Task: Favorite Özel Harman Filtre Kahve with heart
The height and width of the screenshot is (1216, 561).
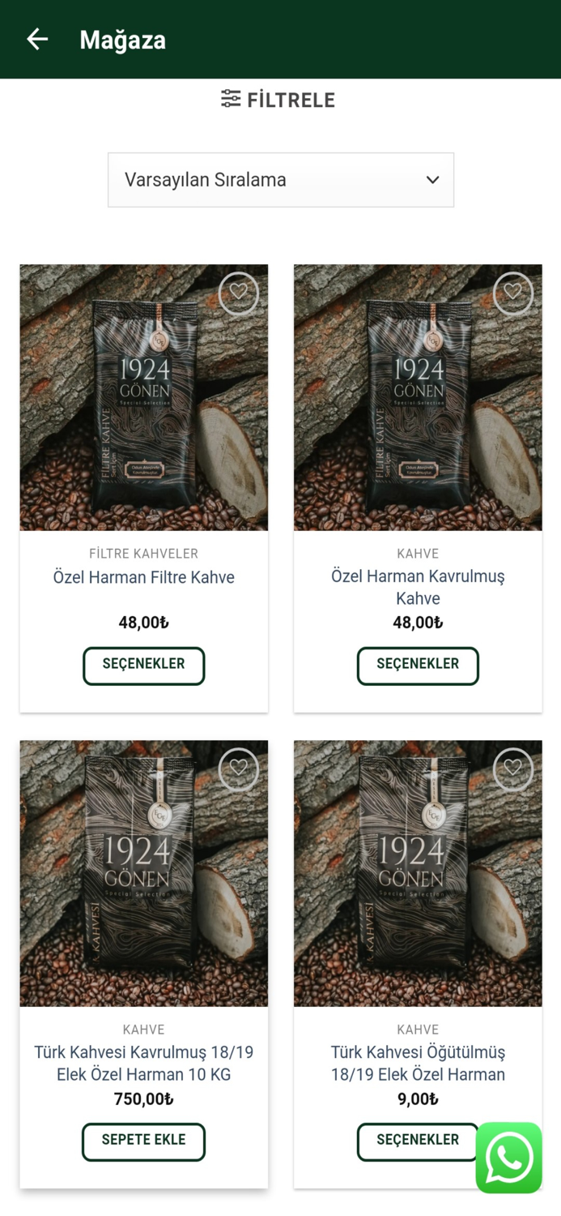Action: [x=239, y=293]
